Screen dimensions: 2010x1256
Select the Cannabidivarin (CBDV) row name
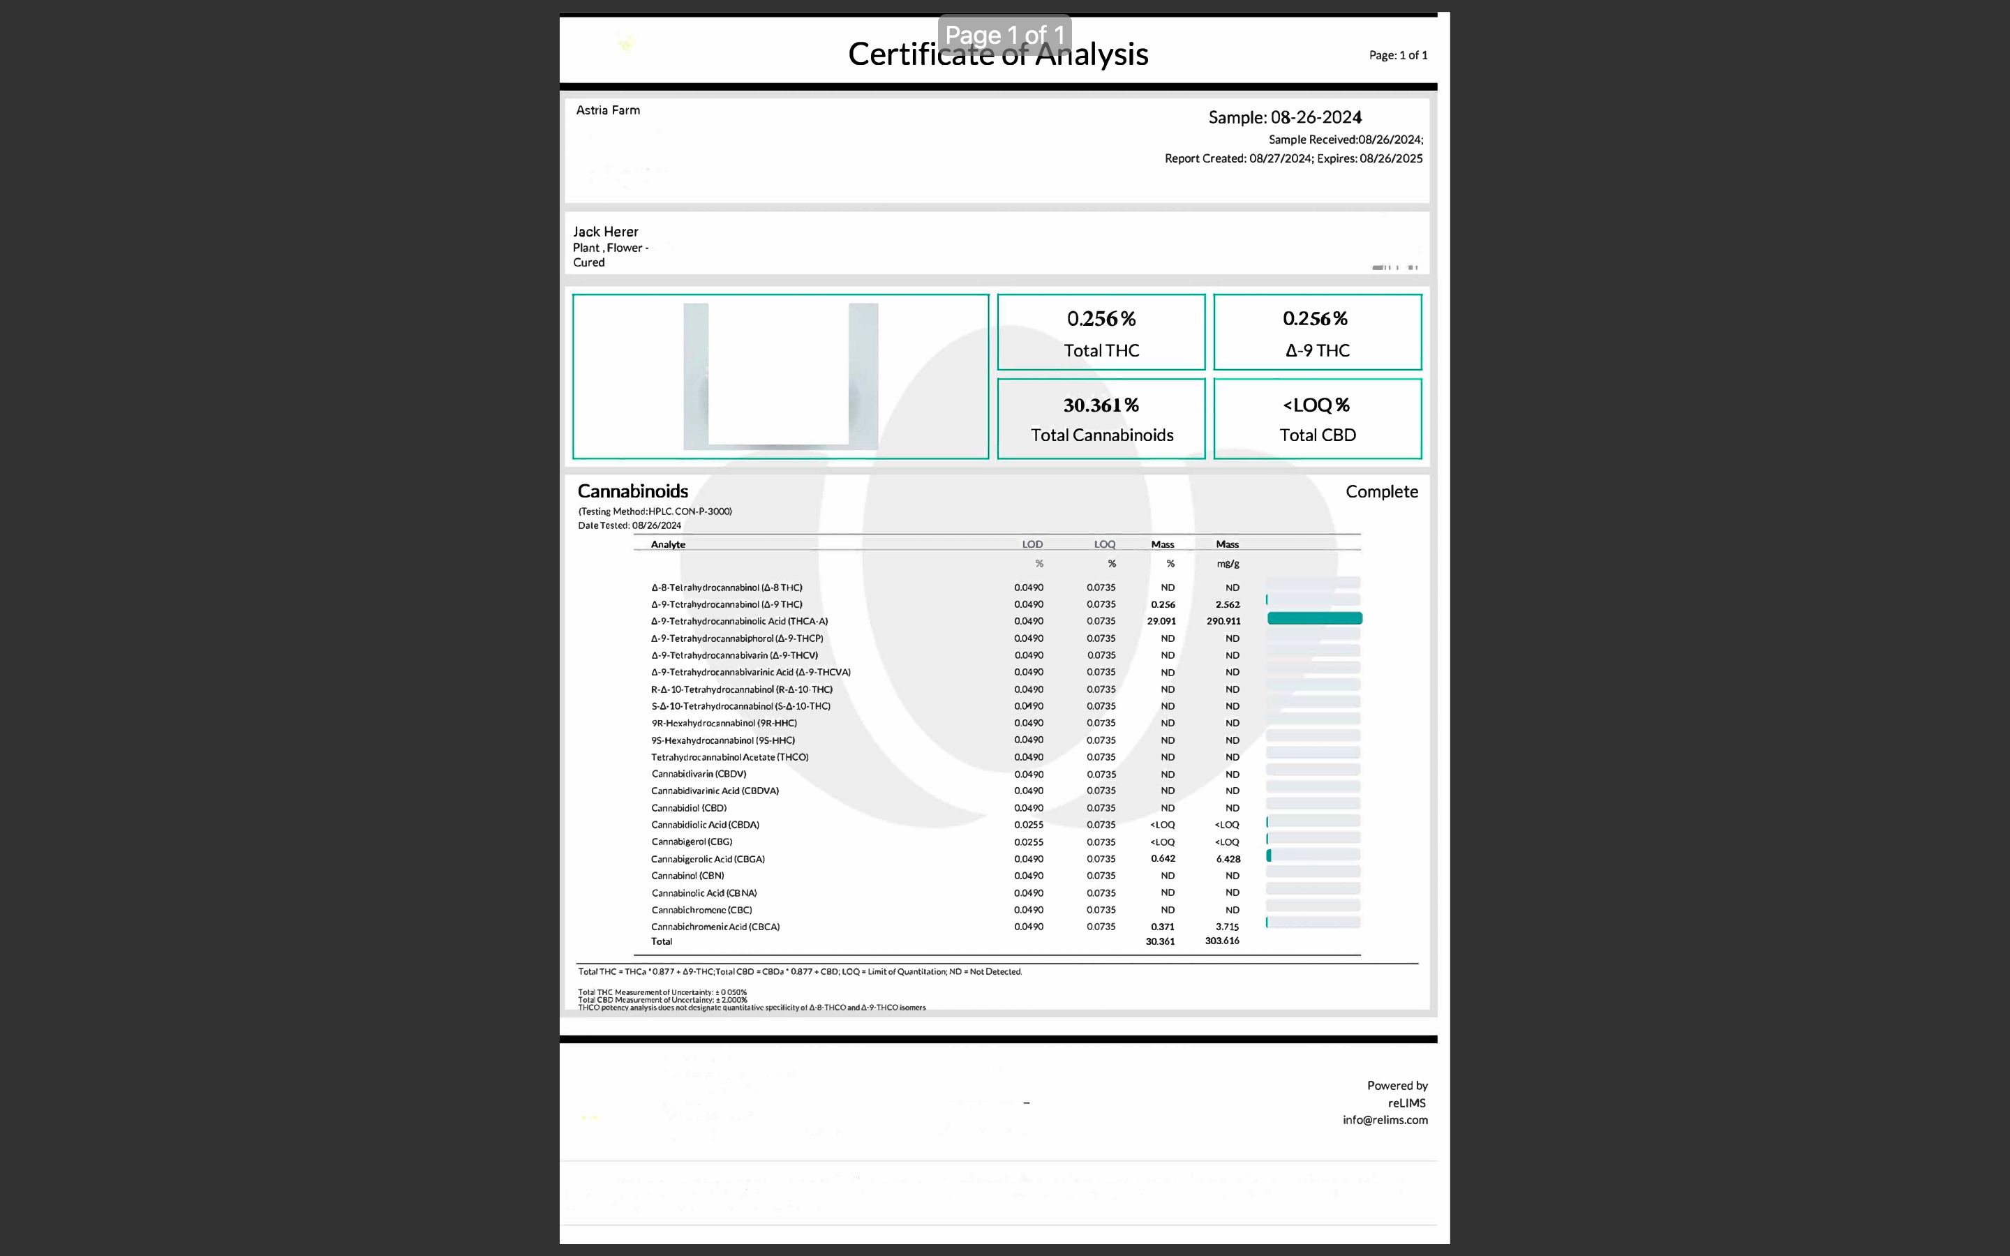(x=699, y=775)
